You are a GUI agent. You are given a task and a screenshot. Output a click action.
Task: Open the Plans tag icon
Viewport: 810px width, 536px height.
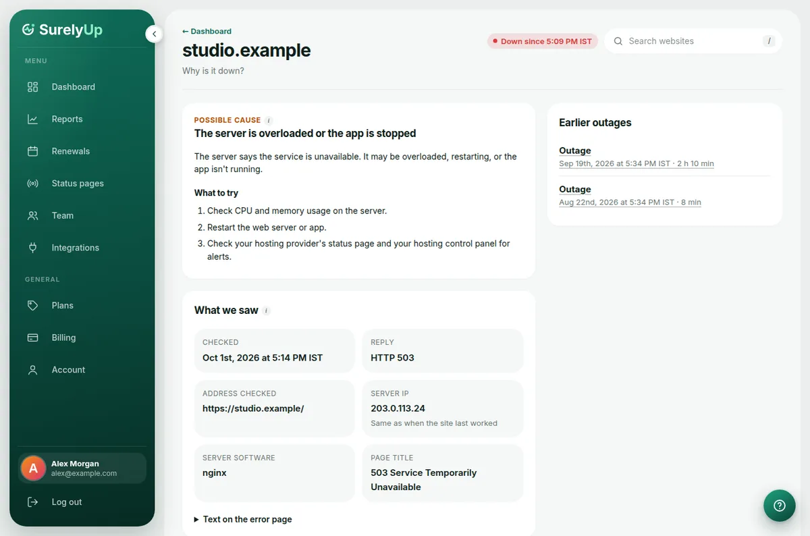tap(32, 306)
